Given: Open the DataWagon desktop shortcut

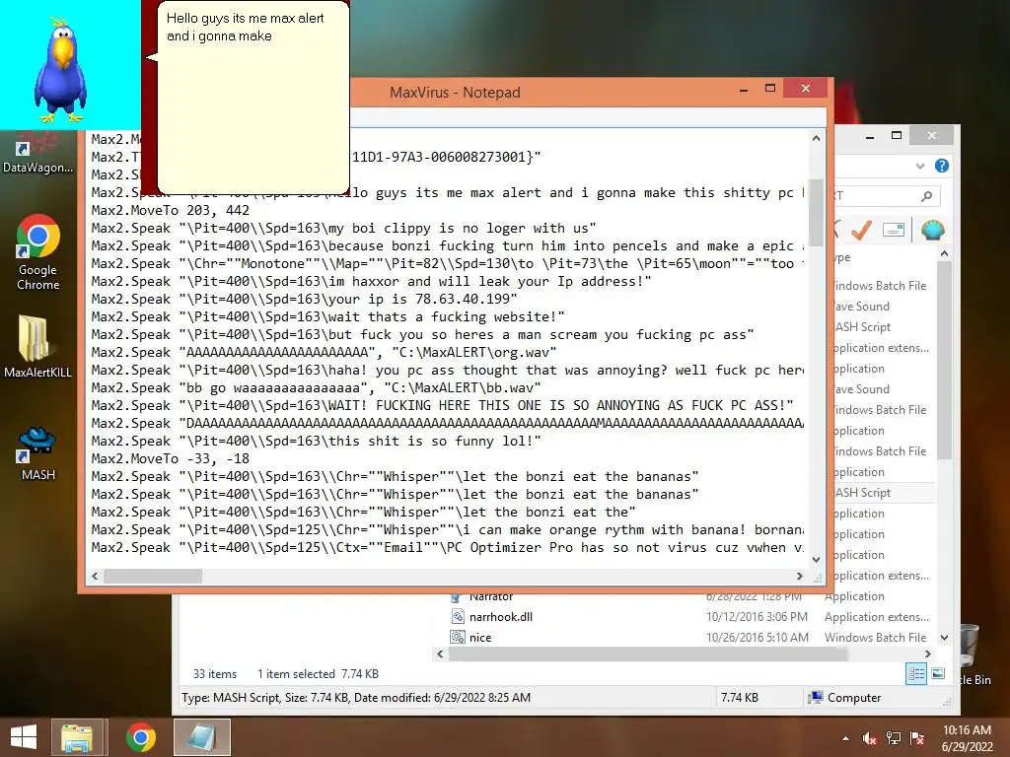Looking at the screenshot, I should (37, 152).
